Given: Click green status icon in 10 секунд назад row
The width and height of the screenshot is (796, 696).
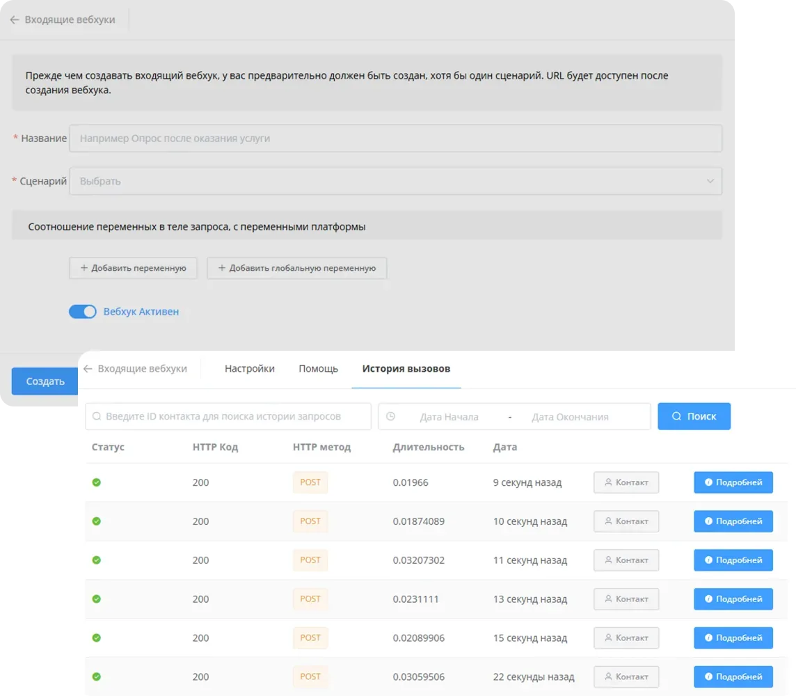Looking at the screenshot, I should 97,521.
